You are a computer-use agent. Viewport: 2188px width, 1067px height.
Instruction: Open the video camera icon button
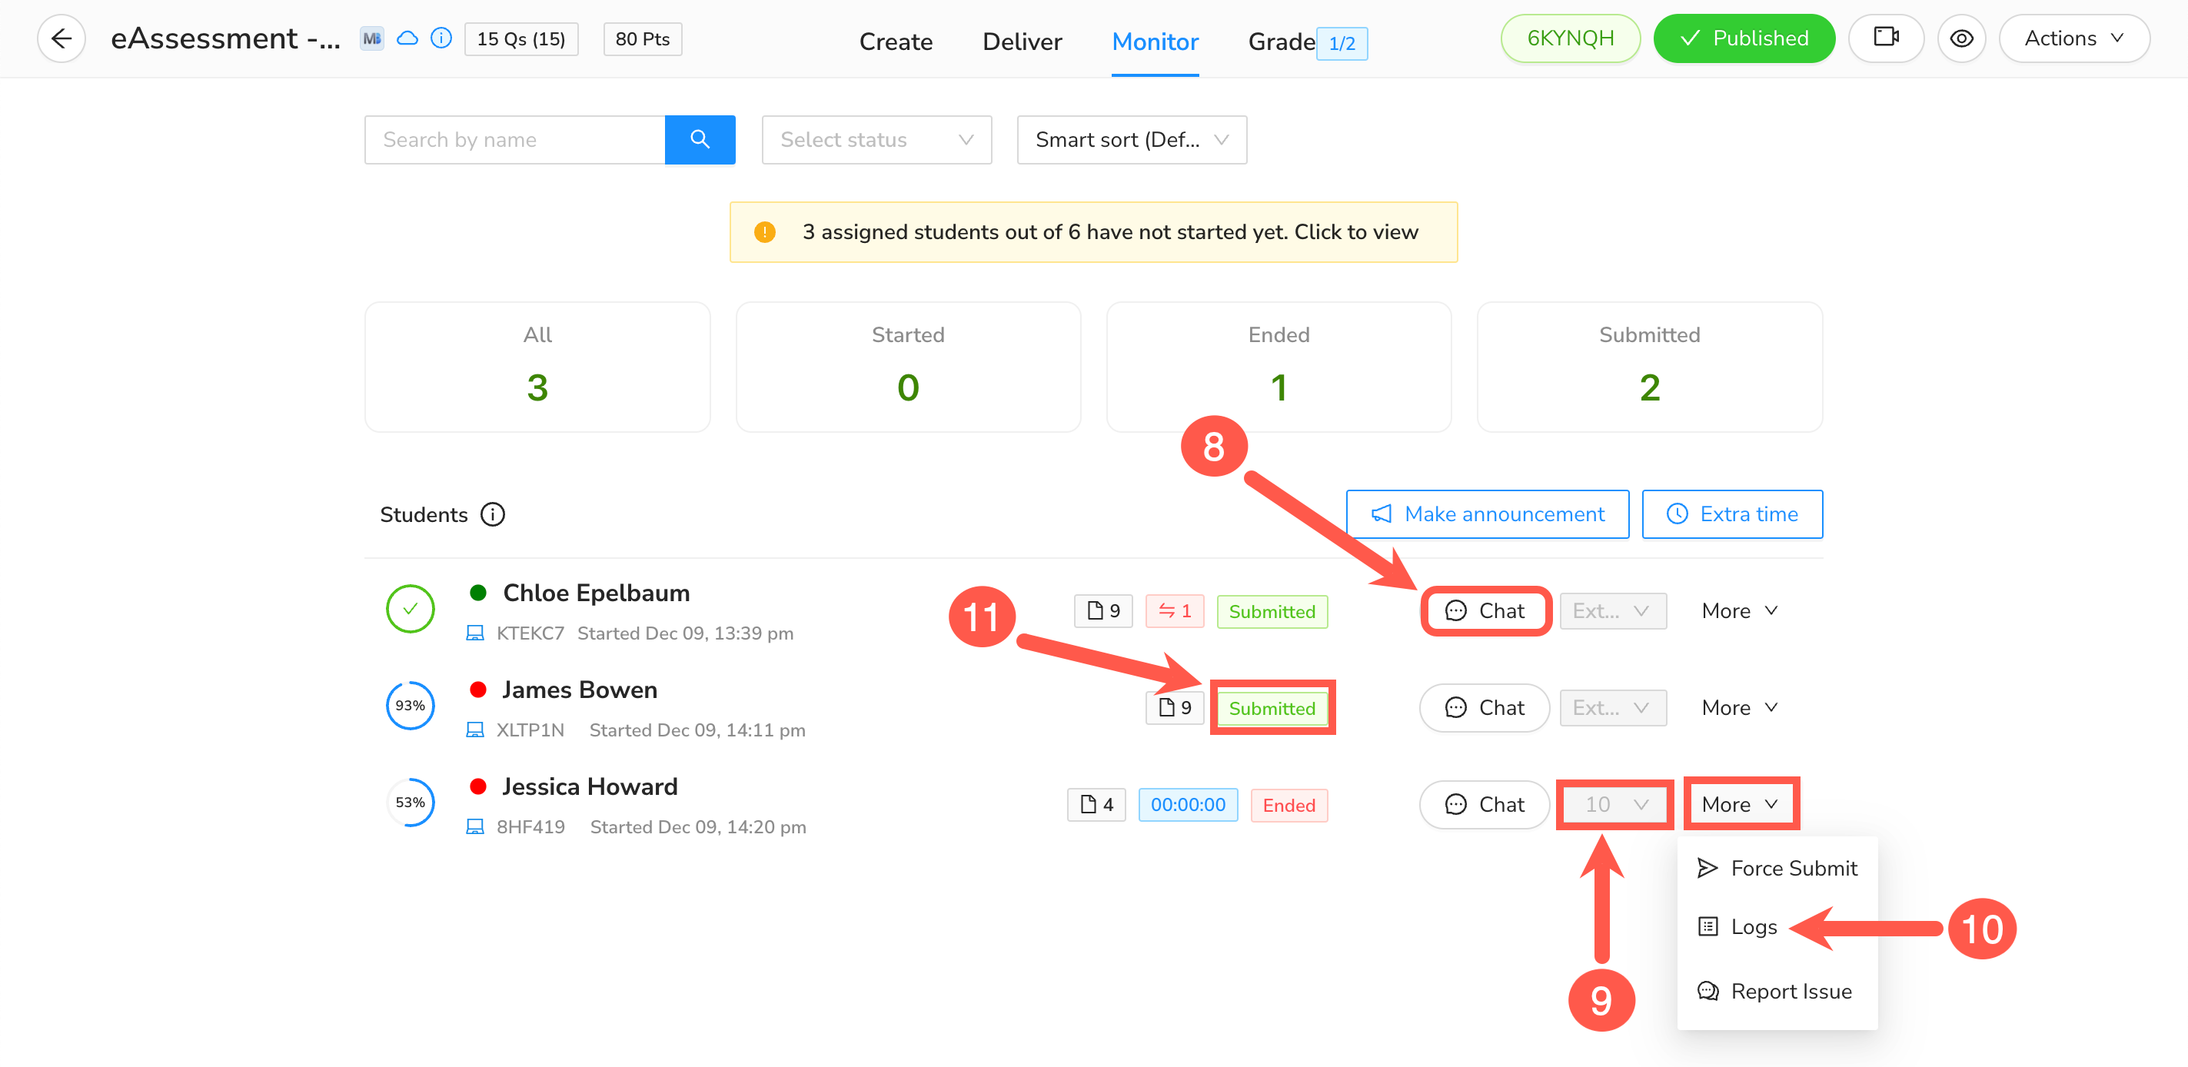tap(1885, 38)
